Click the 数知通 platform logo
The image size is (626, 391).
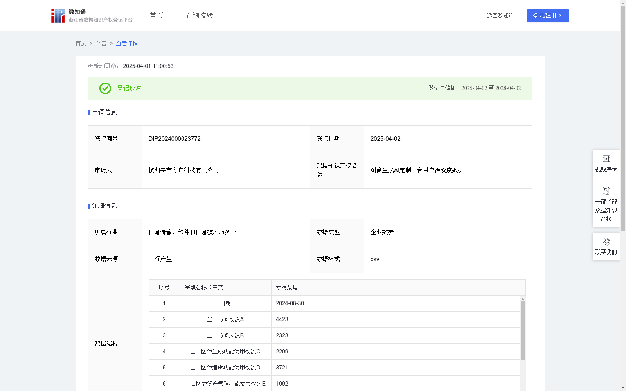tap(92, 16)
